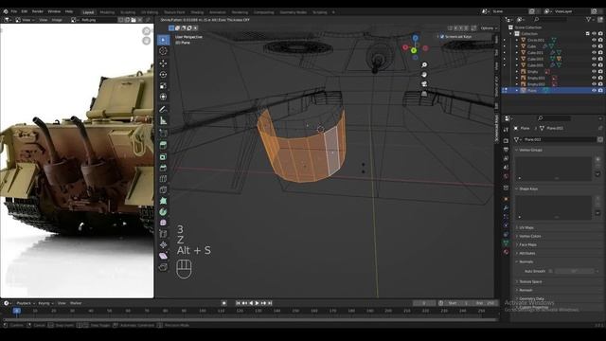Open the Modifier properties wrench tab
Screen dimensions: 606x341
tap(506, 208)
